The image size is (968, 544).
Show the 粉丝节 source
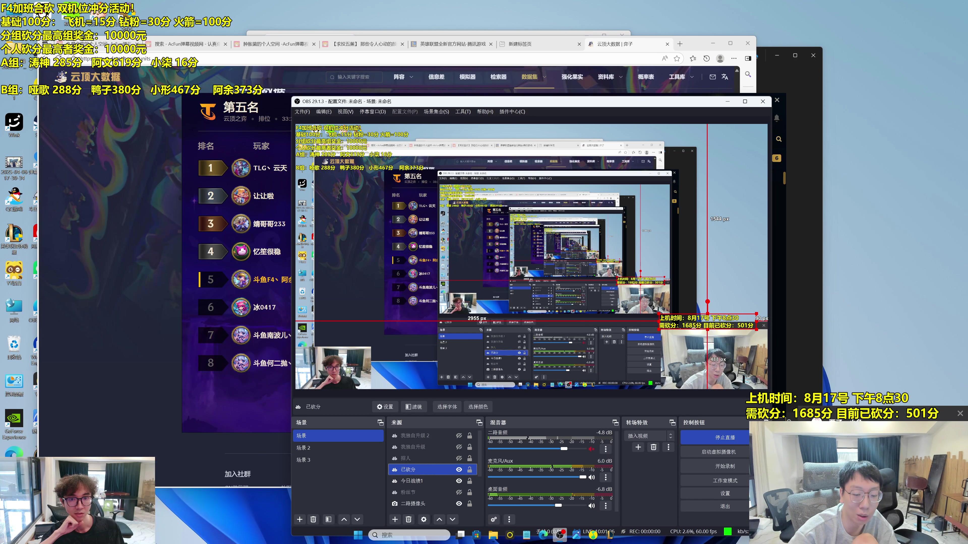[x=459, y=492]
